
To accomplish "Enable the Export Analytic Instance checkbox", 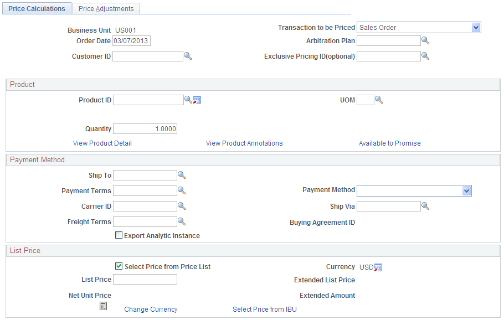I will tap(119, 235).
